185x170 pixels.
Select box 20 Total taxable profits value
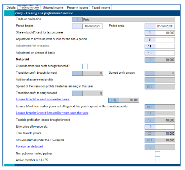(x=165, y=134)
